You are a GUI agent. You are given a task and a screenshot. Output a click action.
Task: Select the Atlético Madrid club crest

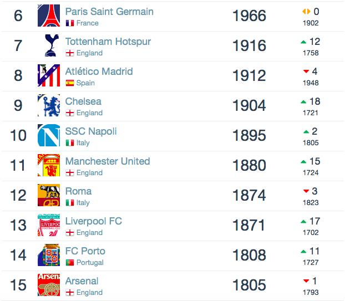tap(49, 75)
